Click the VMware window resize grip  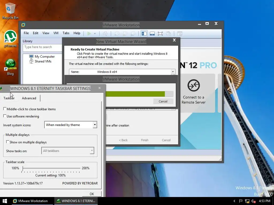pyautogui.click(x=220, y=159)
